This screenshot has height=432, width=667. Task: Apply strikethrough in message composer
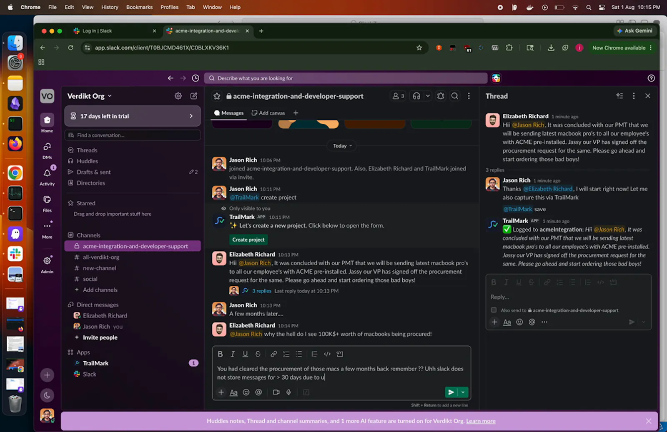pos(258,354)
